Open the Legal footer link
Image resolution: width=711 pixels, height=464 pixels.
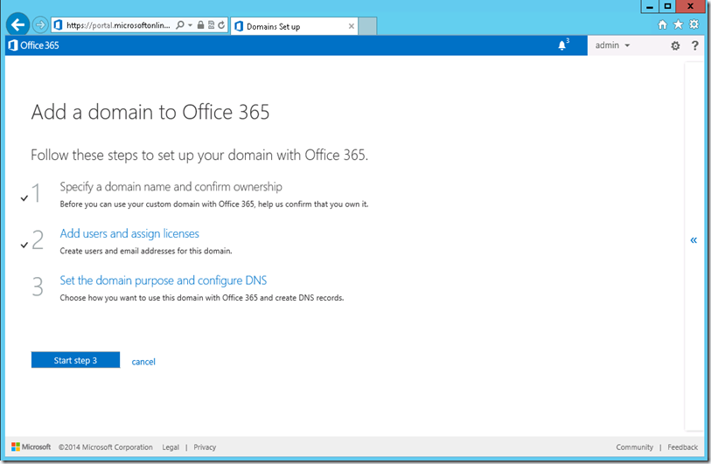click(x=171, y=447)
